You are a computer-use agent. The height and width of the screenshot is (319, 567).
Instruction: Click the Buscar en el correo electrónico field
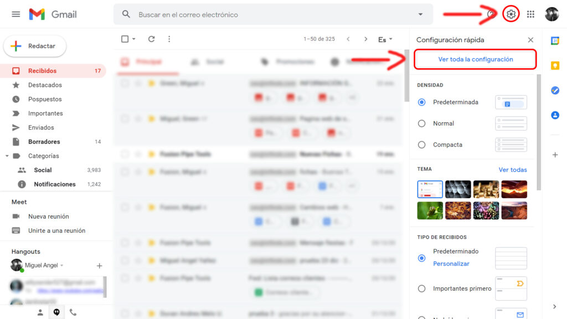coord(274,14)
